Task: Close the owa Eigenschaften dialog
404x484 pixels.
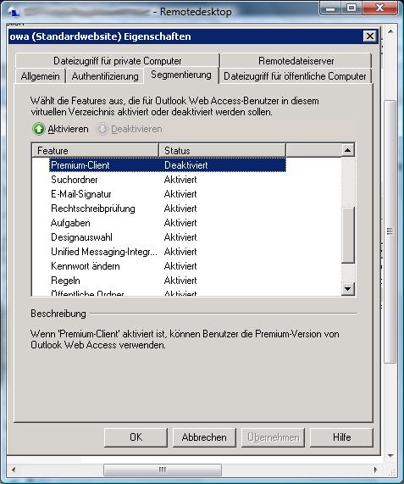Action: 370,36
